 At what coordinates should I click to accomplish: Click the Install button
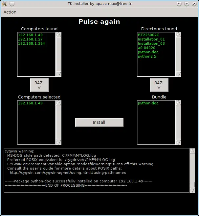99,122
